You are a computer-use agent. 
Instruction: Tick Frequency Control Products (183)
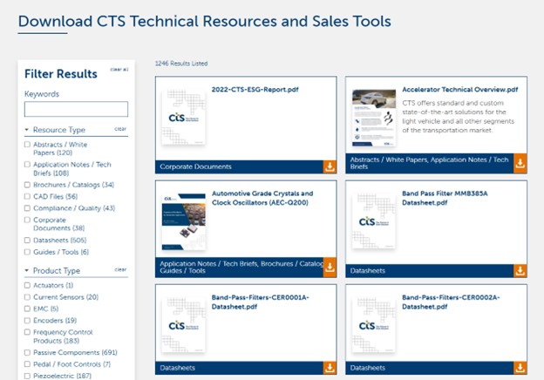pyautogui.click(x=27, y=332)
